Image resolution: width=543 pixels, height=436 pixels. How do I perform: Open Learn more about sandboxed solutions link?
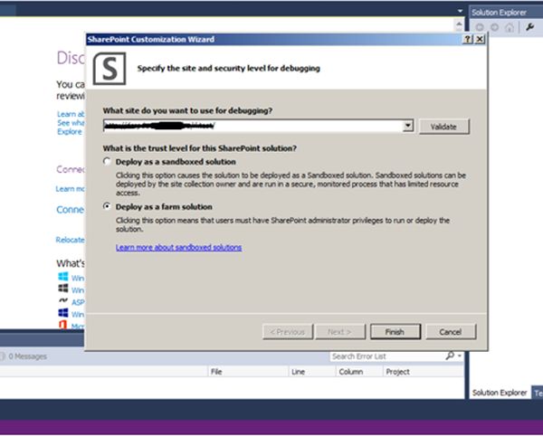178,248
